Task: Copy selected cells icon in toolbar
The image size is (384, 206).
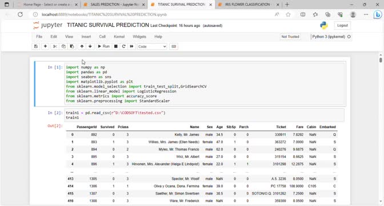Action: 63,46
